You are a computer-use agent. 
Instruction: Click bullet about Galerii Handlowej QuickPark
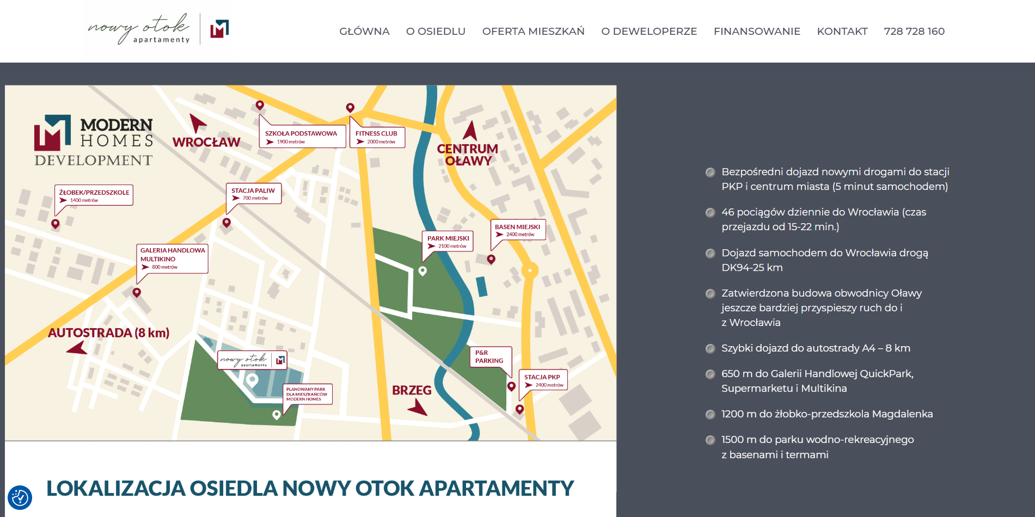[x=817, y=381]
